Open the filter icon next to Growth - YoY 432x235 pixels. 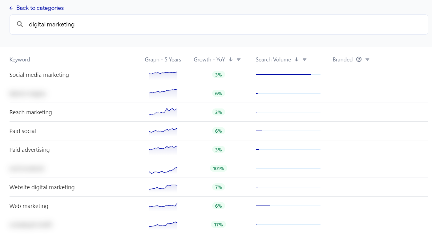tap(239, 59)
